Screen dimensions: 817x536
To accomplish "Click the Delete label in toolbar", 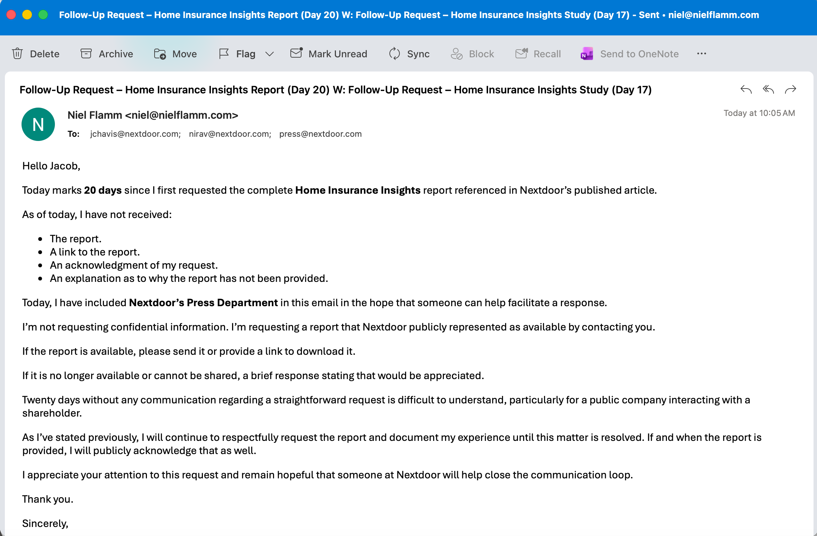I will pyautogui.click(x=45, y=54).
